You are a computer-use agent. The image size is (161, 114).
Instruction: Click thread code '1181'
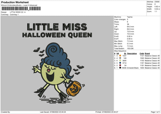[x=142, y=65]
